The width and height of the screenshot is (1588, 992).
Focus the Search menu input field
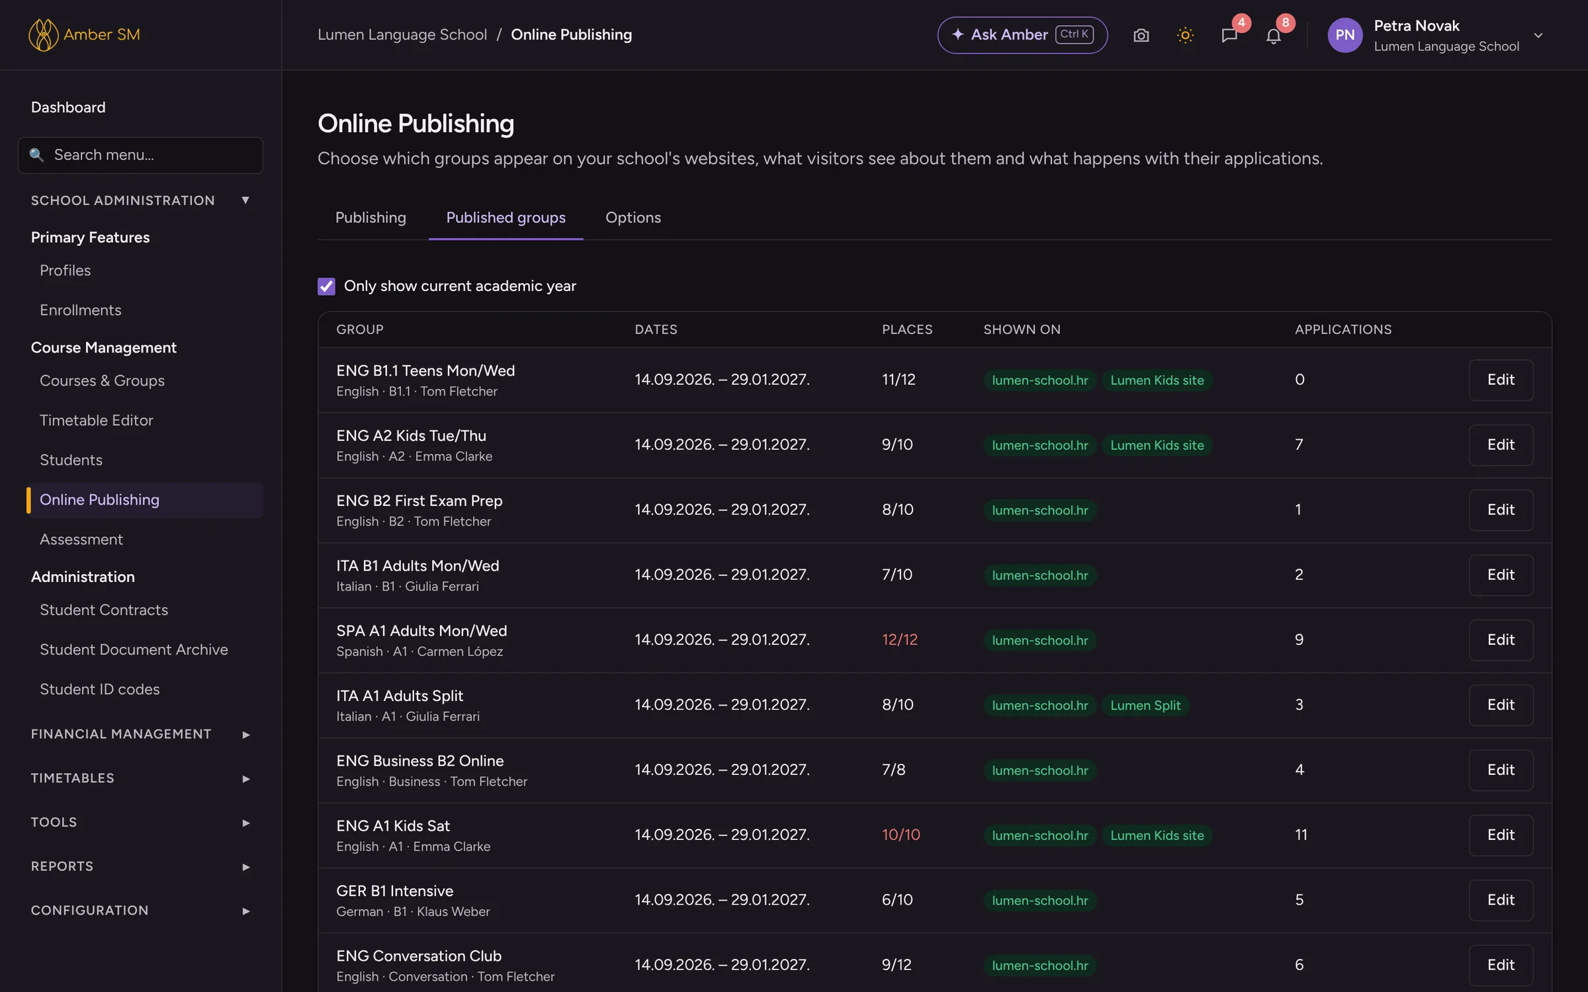click(x=140, y=155)
